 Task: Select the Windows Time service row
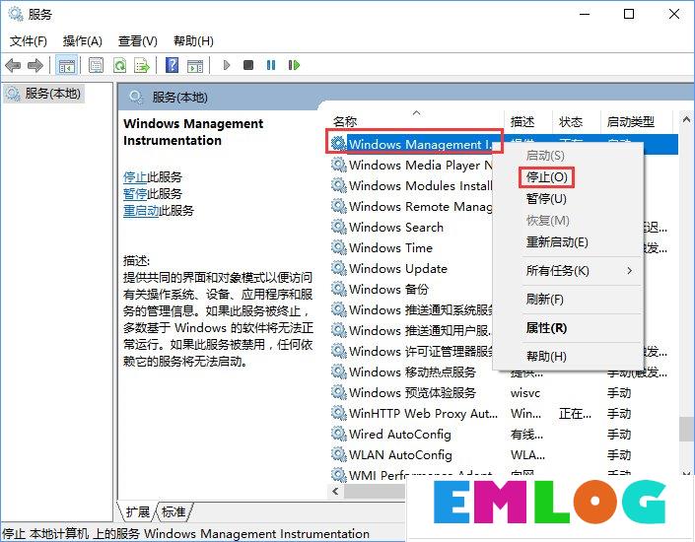[x=410, y=247]
